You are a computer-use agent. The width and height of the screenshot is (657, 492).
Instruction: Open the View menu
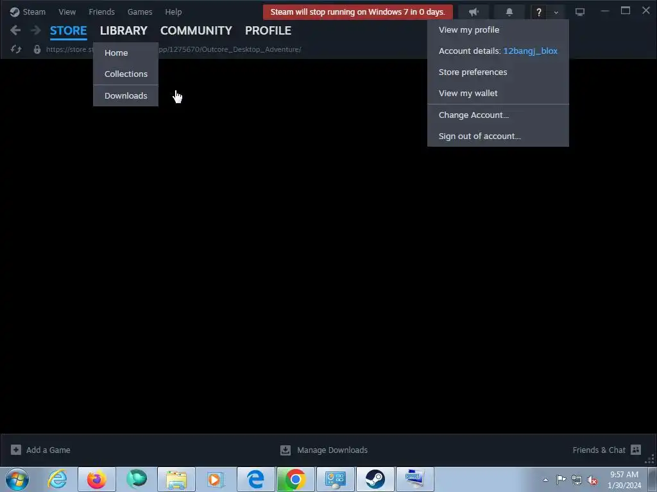click(x=67, y=12)
